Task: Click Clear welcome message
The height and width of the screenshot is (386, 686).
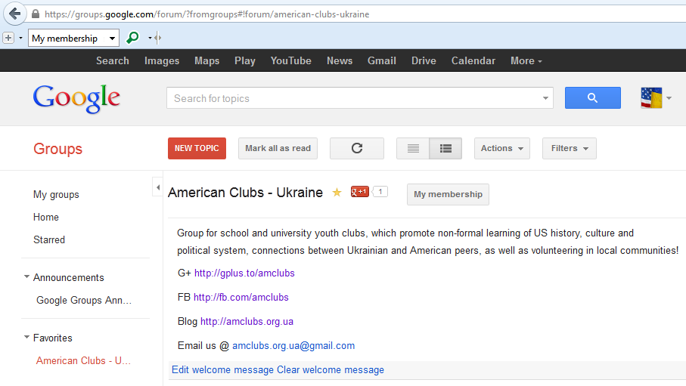Action: [x=331, y=370]
